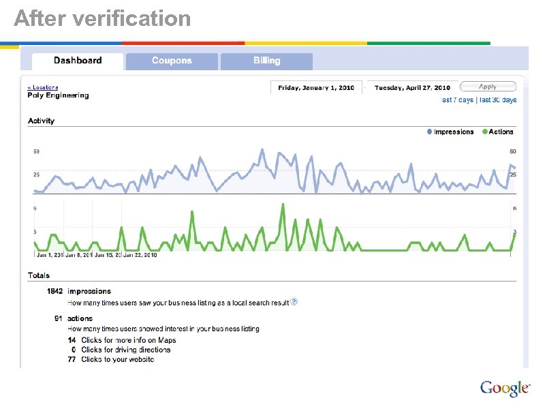Select the last 30 days link

click(498, 100)
